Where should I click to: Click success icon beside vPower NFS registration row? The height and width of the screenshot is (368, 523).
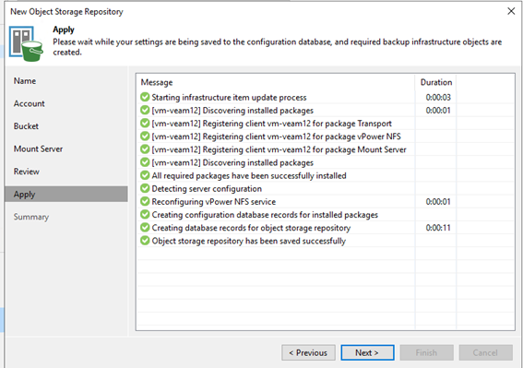coord(145,137)
